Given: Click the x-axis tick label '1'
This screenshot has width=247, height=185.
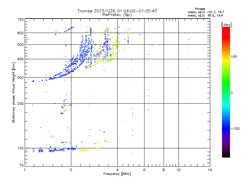Looking at the screenshot, I should [25, 170].
